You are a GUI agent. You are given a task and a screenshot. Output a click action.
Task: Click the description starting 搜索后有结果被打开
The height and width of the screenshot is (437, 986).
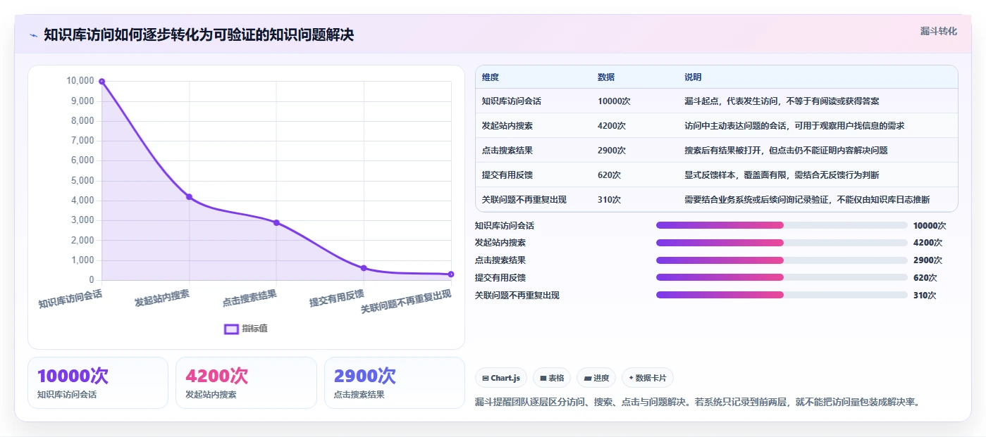[786, 151]
